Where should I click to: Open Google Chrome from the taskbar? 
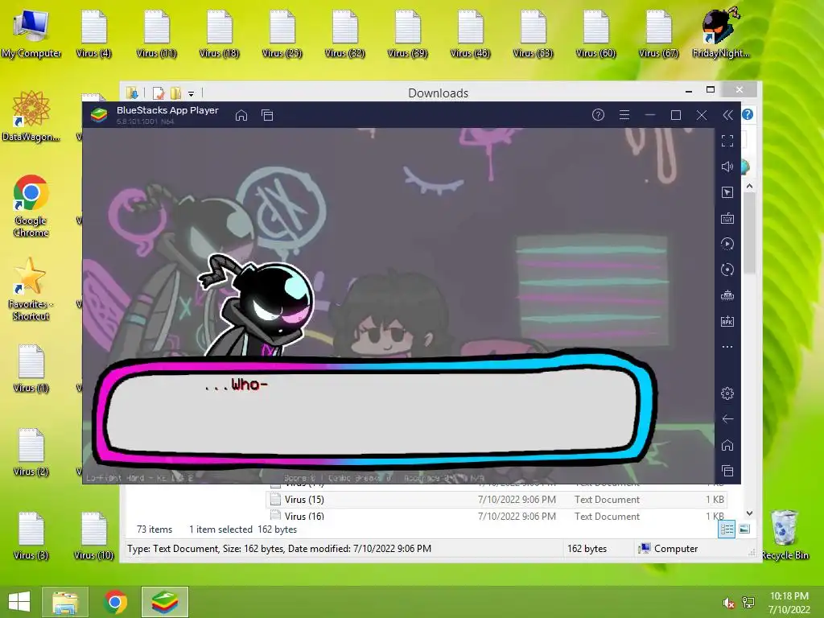click(x=116, y=602)
